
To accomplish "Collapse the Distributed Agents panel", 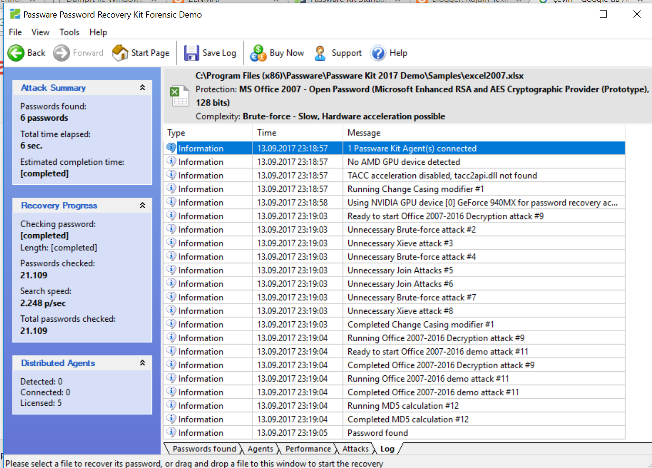I will (142, 363).
